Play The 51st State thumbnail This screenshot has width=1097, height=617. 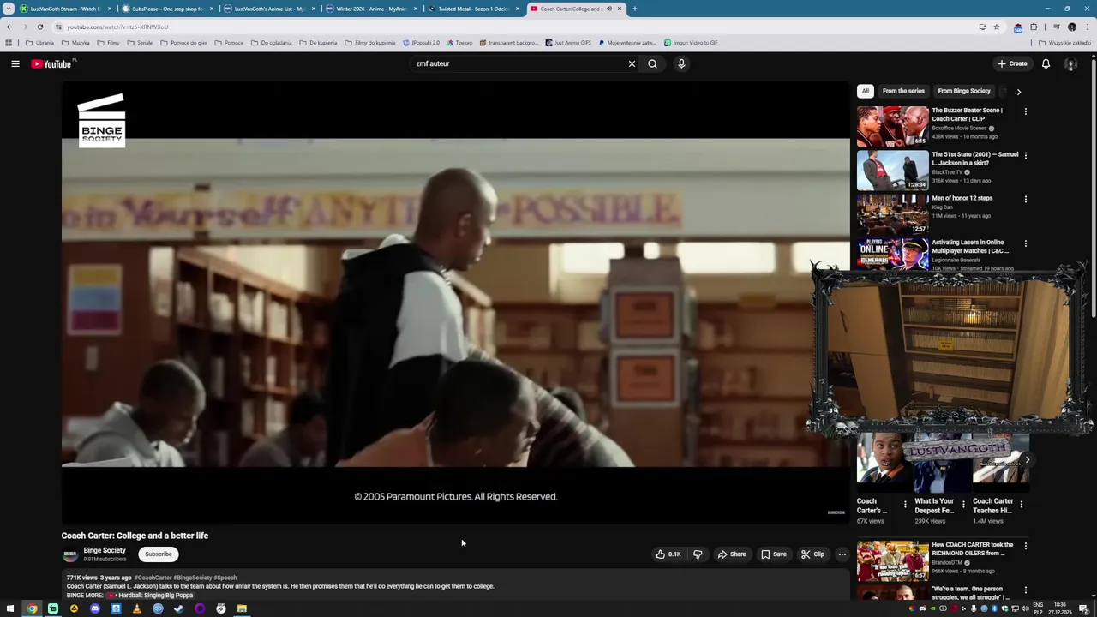[x=892, y=170]
